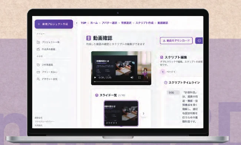Viewport: 241px width, 145px height.
Task: Go to 背景選択 breadcrumb
Action: tap(126, 23)
